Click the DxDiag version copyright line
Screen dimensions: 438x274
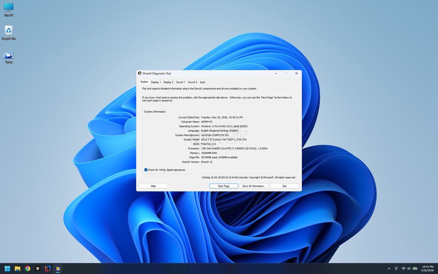click(249, 178)
